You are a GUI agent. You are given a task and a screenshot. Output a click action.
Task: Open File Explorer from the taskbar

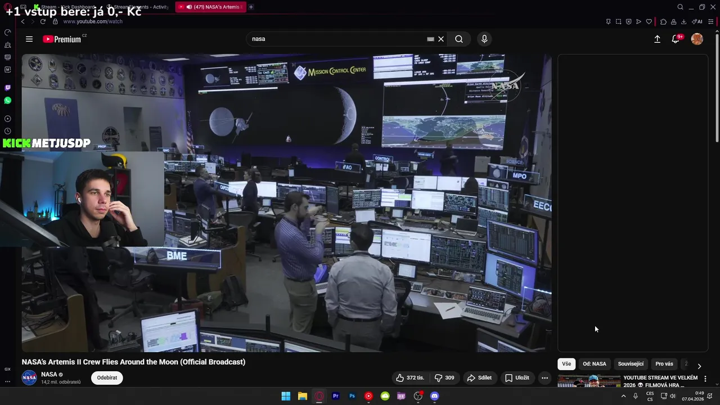302,396
